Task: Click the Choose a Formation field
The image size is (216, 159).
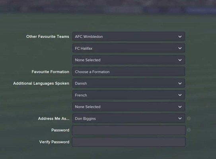Action: tap(128, 72)
